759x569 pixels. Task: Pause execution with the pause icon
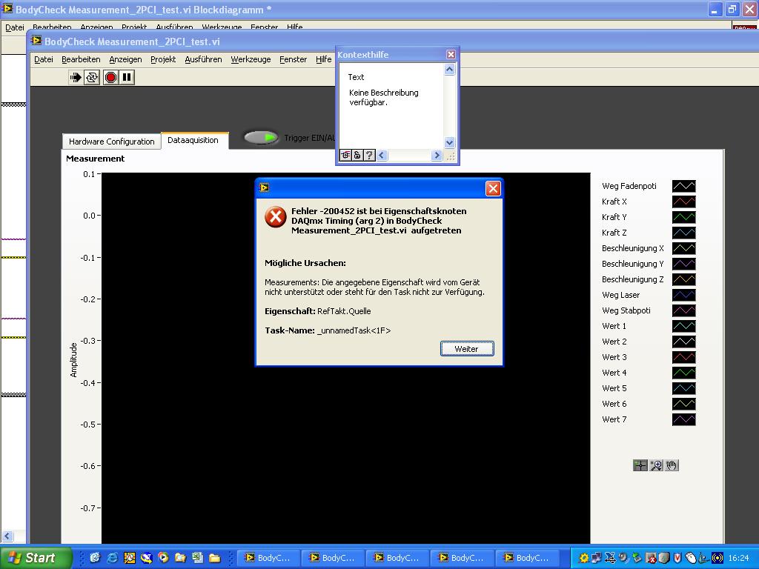[x=127, y=77]
